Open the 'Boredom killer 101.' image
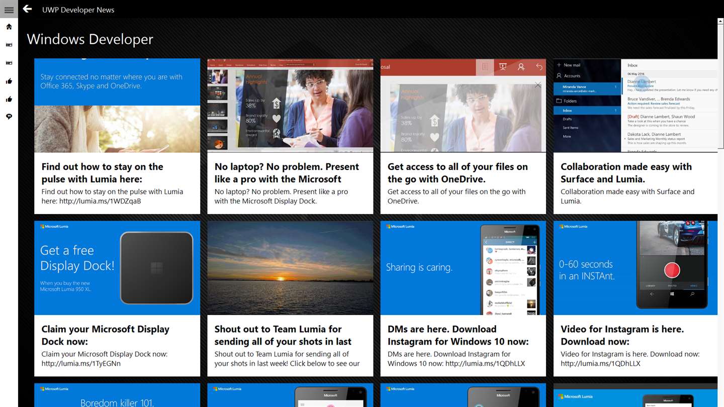This screenshot has width=724, height=407. pos(117,395)
